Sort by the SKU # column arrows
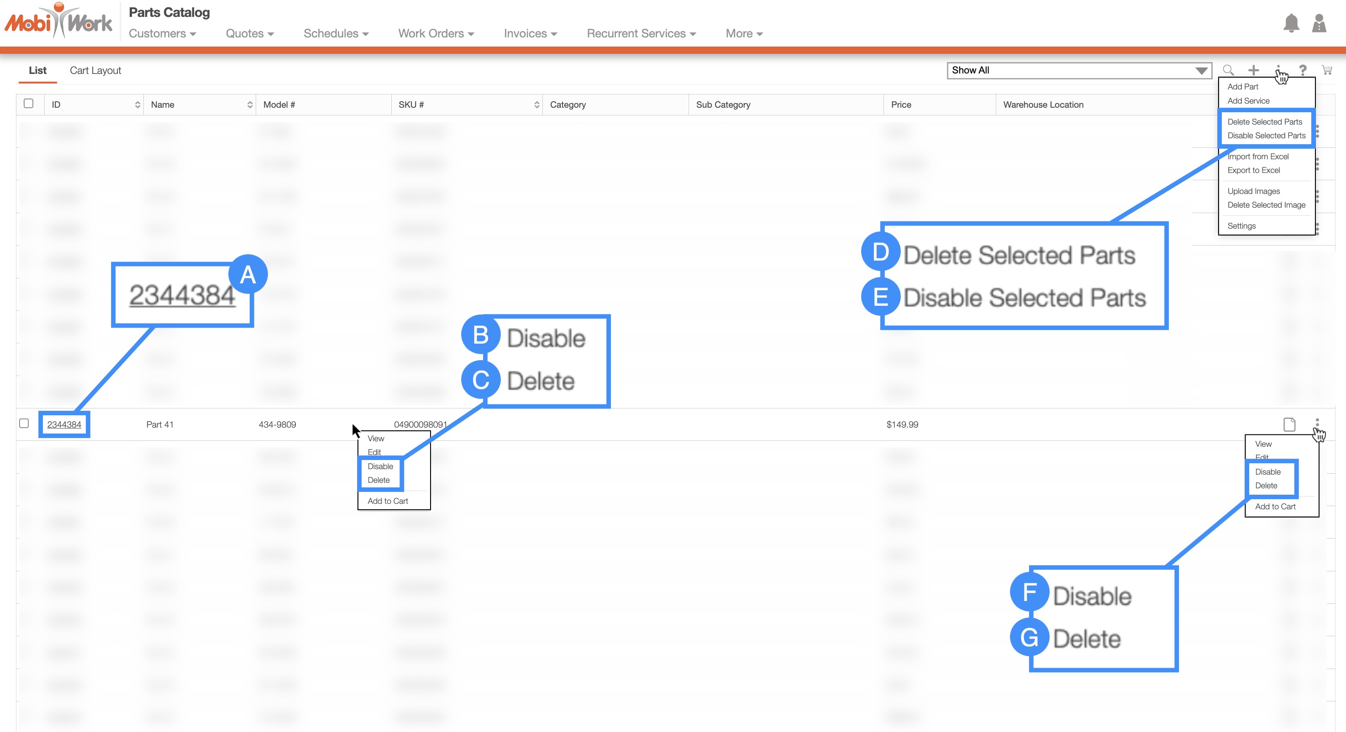This screenshot has height=732, width=1346. pos(536,105)
